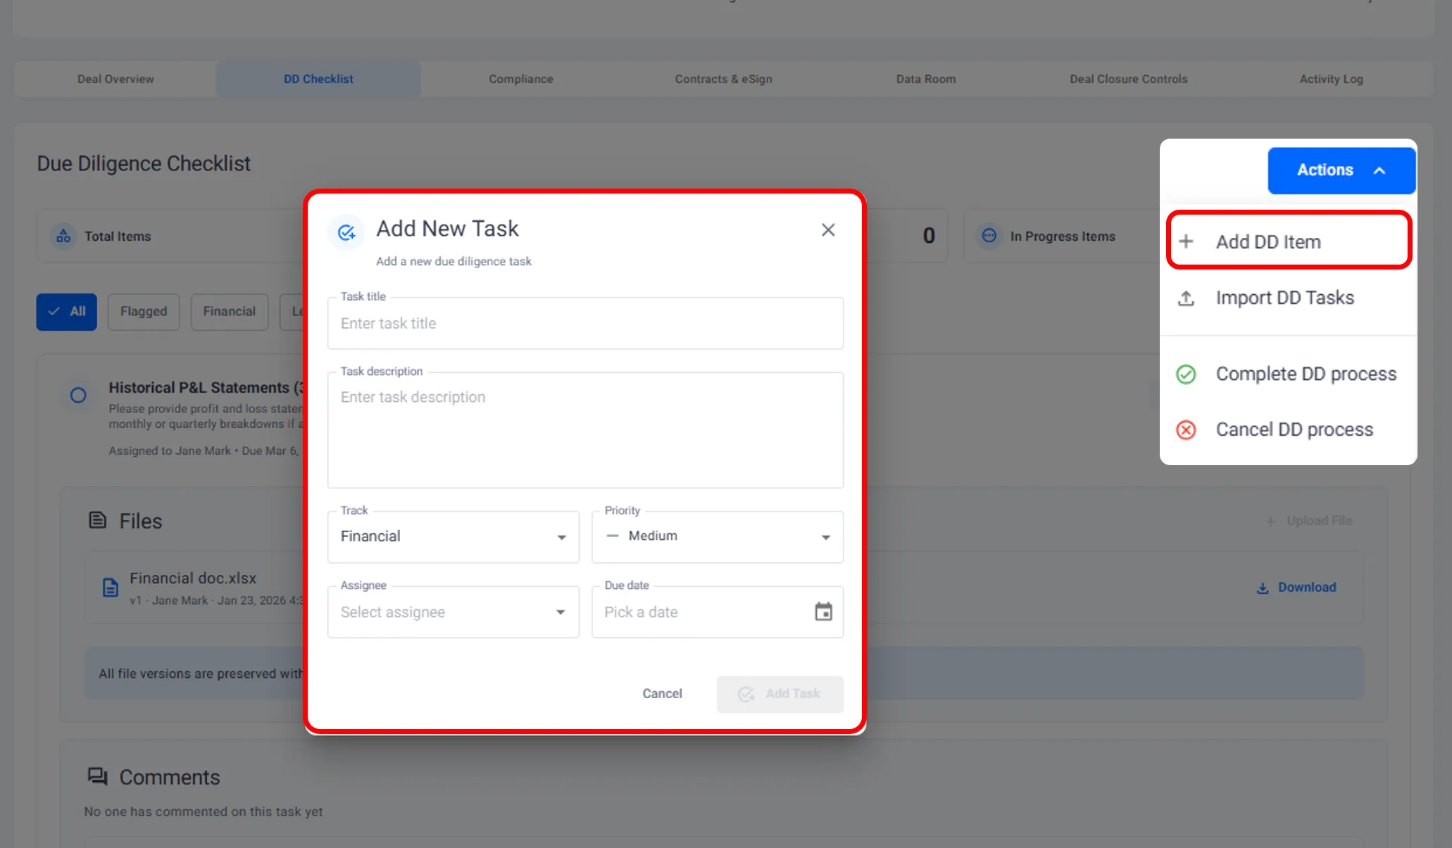Toggle the All filter chip
Screen dimensions: 1452x848
click(66, 312)
